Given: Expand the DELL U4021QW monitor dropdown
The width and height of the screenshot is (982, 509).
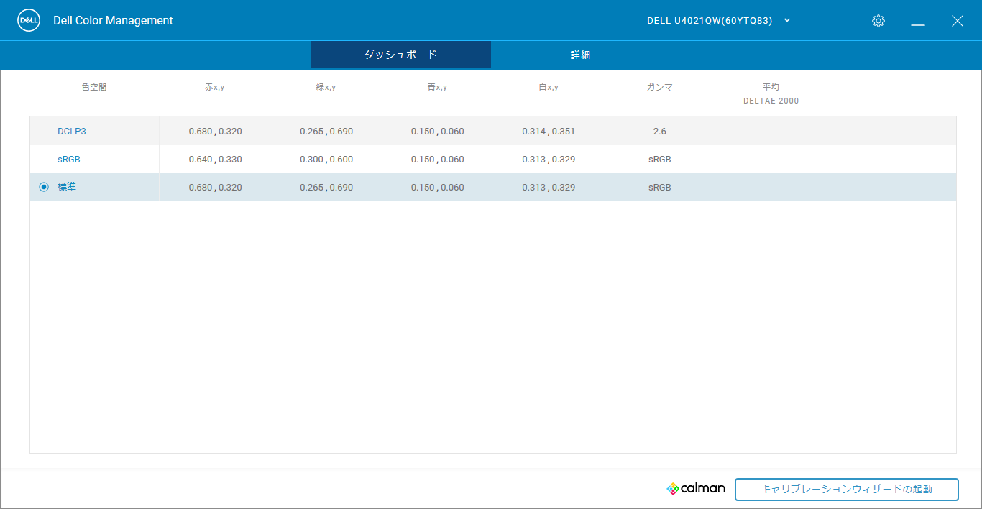Looking at the screenshot, I should coord(719,21).
